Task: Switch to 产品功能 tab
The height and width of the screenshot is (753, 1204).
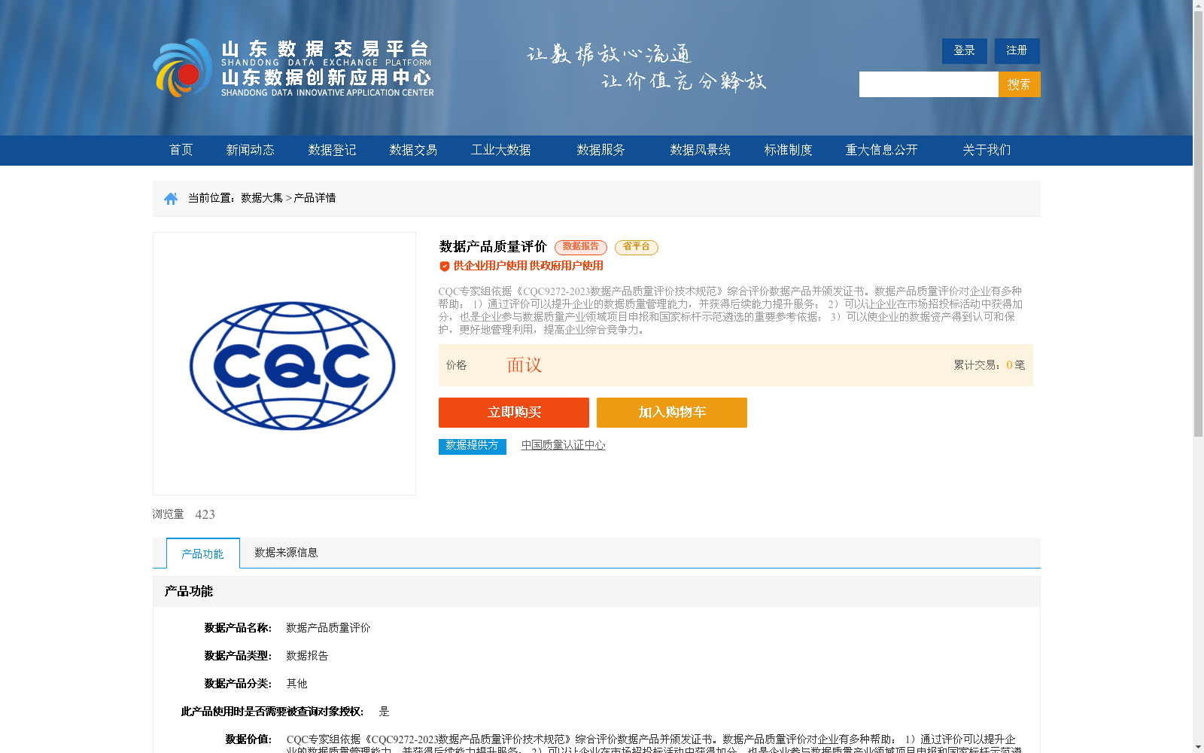Action: 203,553
